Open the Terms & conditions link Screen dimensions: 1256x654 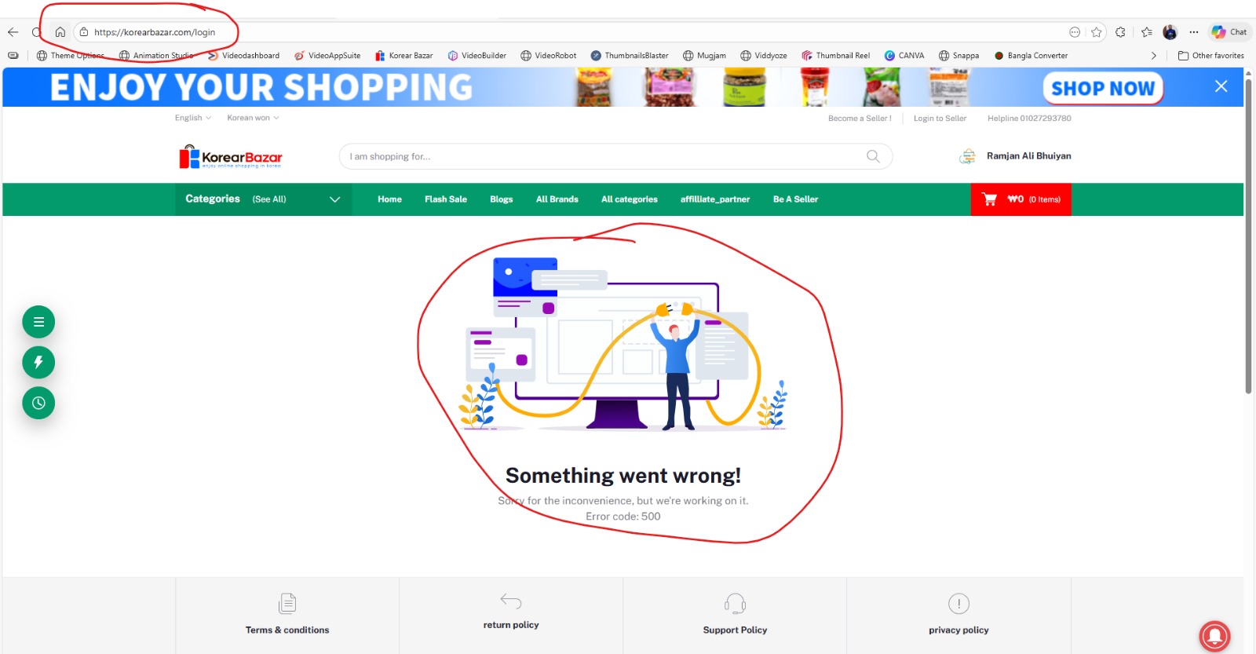[x=287, y=630]
